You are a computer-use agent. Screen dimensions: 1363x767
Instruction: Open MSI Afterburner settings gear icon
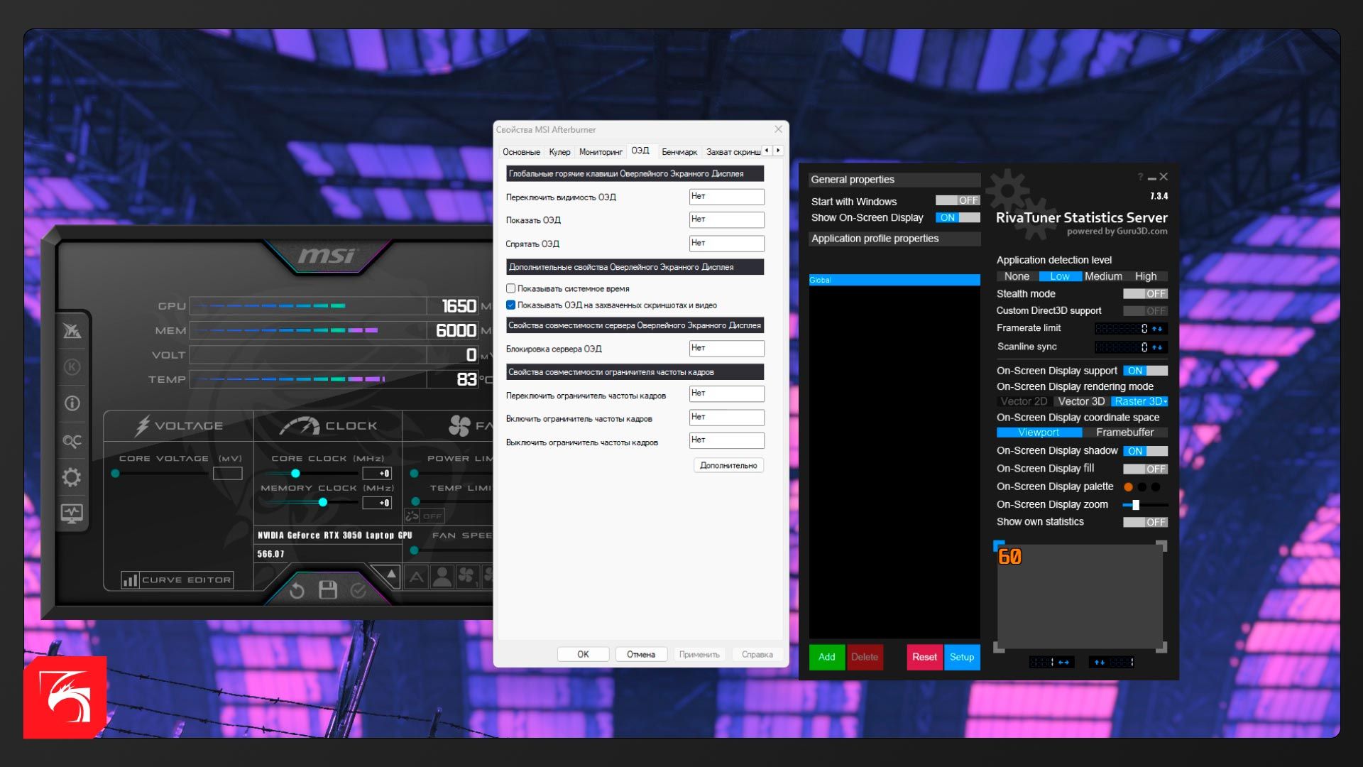[x=72, y=477]
